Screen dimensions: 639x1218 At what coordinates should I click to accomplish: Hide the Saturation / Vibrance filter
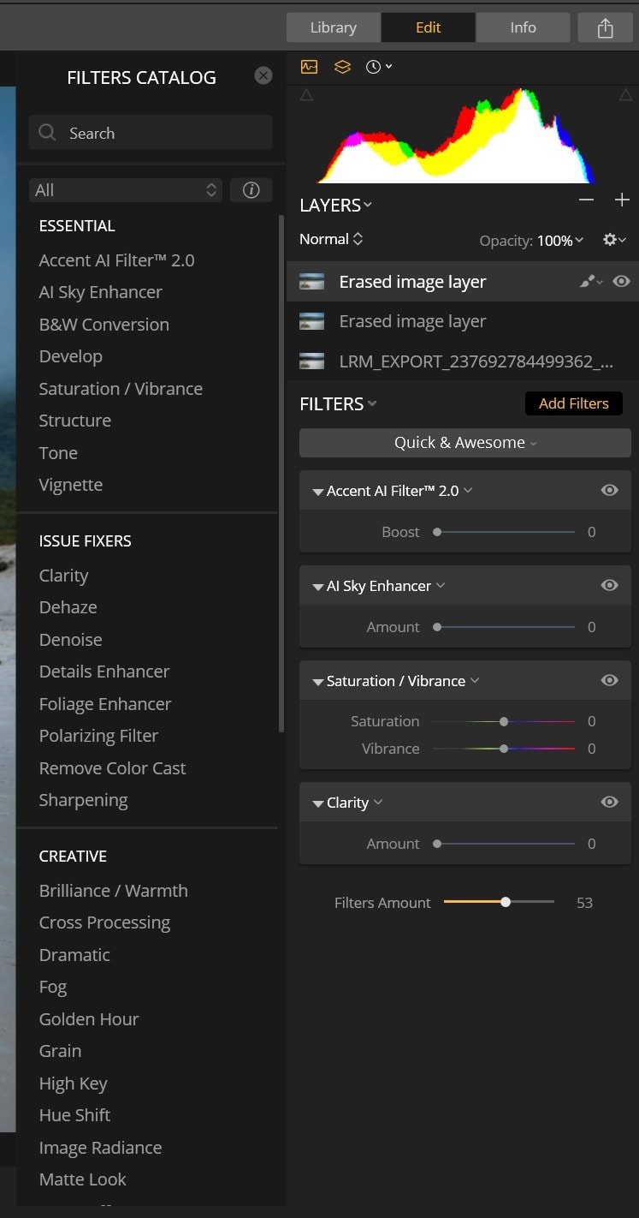[610, 680]
